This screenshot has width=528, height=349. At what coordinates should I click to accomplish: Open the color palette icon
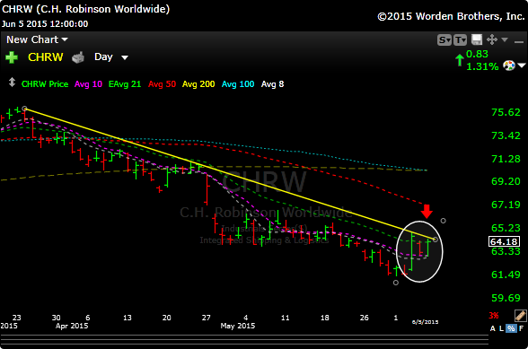[509, 65]
